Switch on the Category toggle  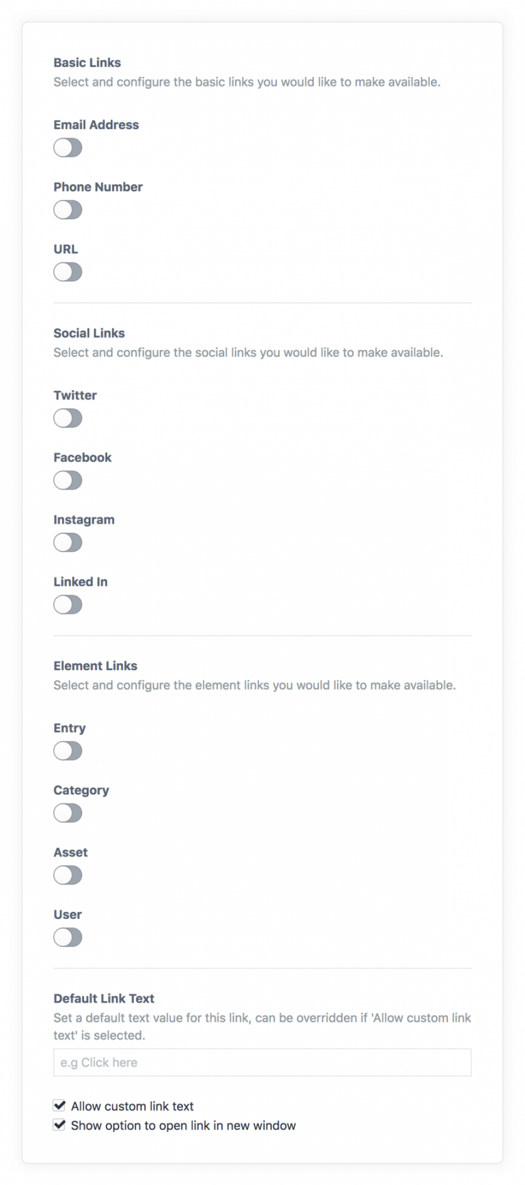coord(68,813)
